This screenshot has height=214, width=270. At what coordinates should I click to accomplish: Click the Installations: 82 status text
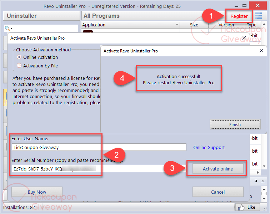pyautogui.click(x=19, y=207)
